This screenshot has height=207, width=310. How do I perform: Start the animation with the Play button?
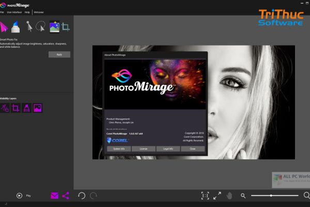pos(19,196)
